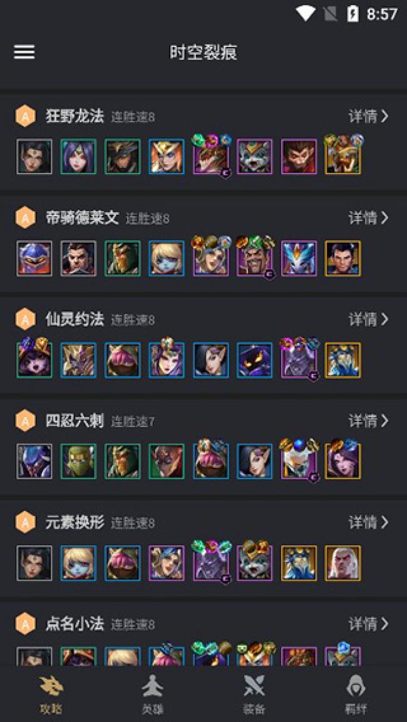Expand 详情 for 狂野龙法 lineup
This screenshot has height=722, width=407.
click(369, 116)
